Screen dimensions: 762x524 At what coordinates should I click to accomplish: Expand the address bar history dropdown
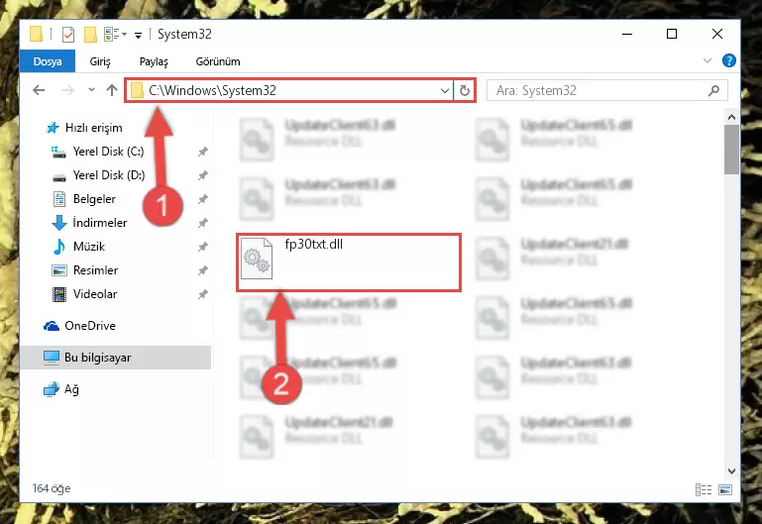[444, 91]
